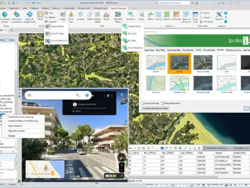Click the Import Photo menu entry
This screenshot has width=250, height=188.
click(x=56, y=26)
